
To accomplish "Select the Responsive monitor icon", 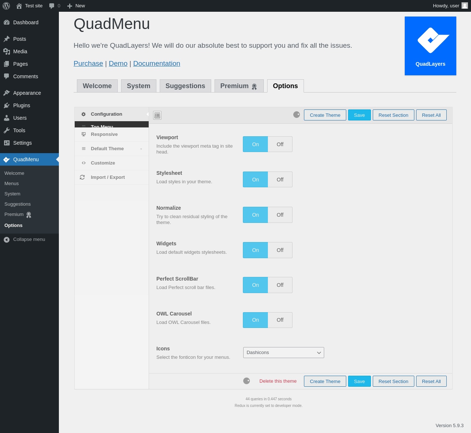I will [x=84, y=134].
